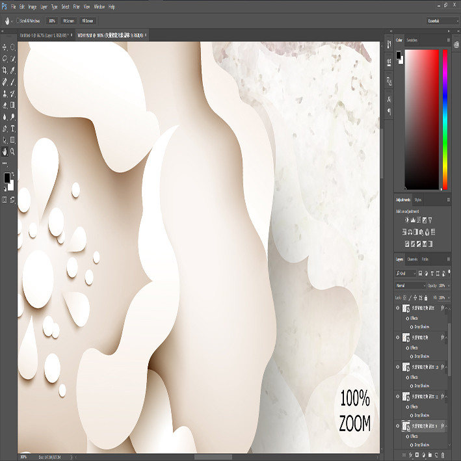
Task: Click the hue slider in Color panel
Action: 445,120
